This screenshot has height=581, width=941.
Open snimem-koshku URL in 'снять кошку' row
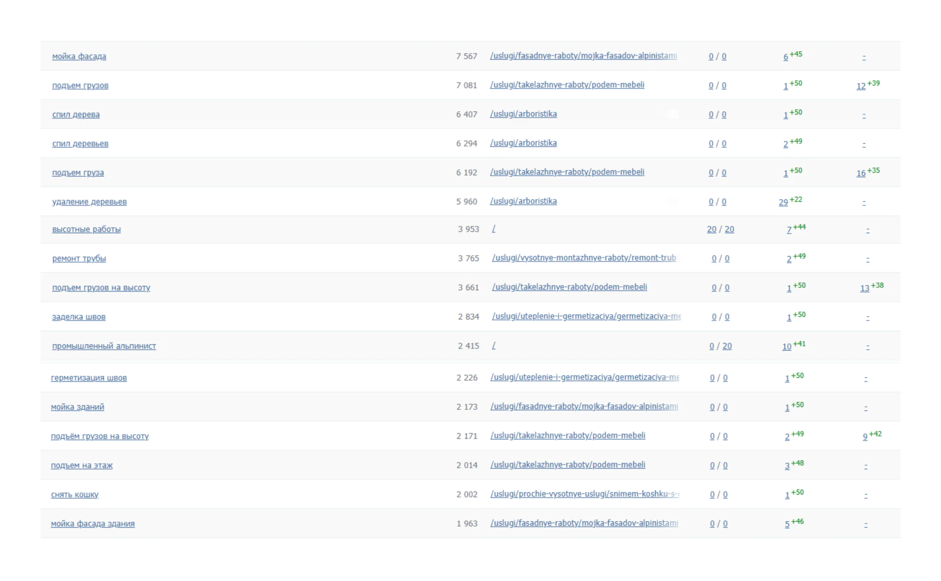[x=584, y=494]
